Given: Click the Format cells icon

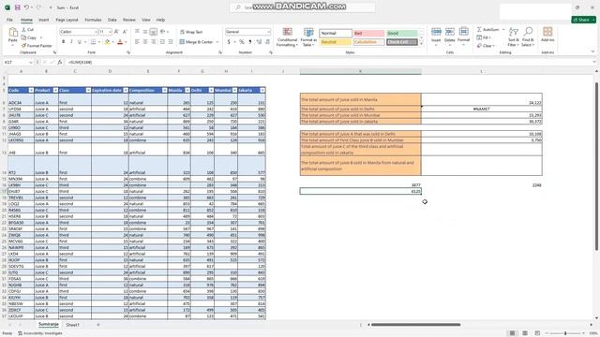Looking at the screenshot, I should [463, 32].
